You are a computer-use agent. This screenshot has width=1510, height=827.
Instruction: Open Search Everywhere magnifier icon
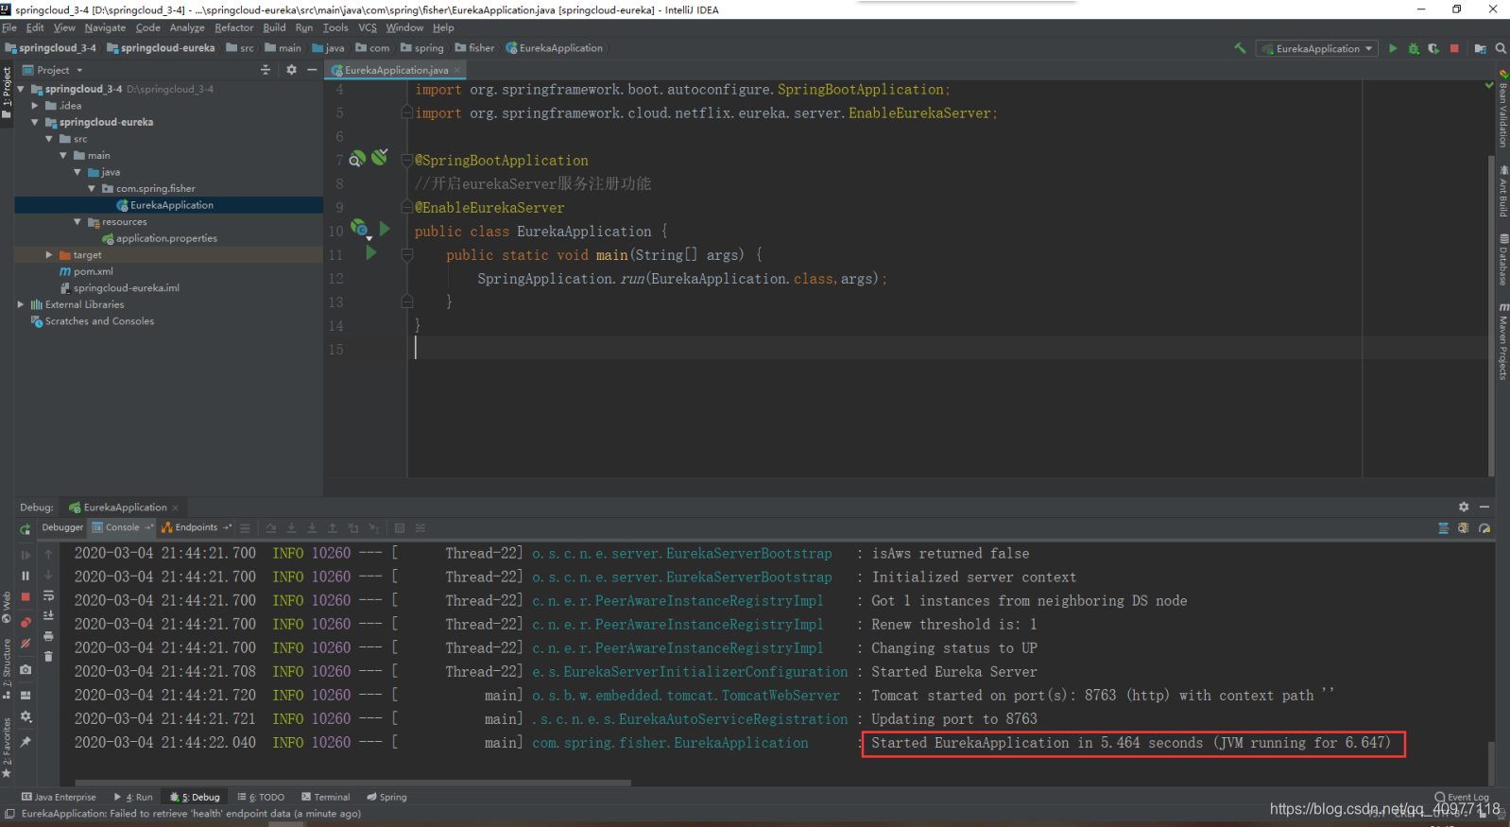[x=1501, y=48]
